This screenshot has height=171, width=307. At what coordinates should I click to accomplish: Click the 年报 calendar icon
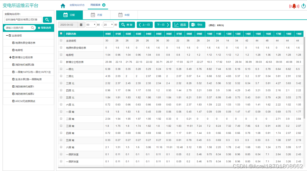[120, 15]
